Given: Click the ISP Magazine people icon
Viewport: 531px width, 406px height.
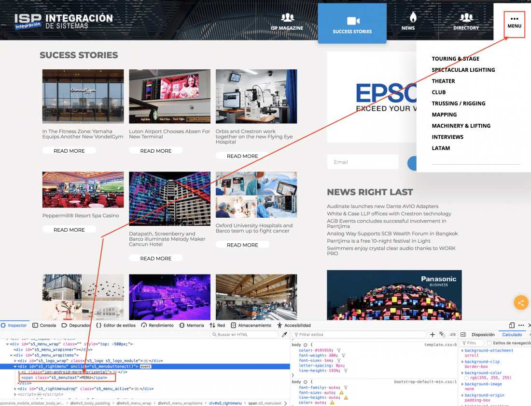Looking at the screenshot, I should point(288,17).
